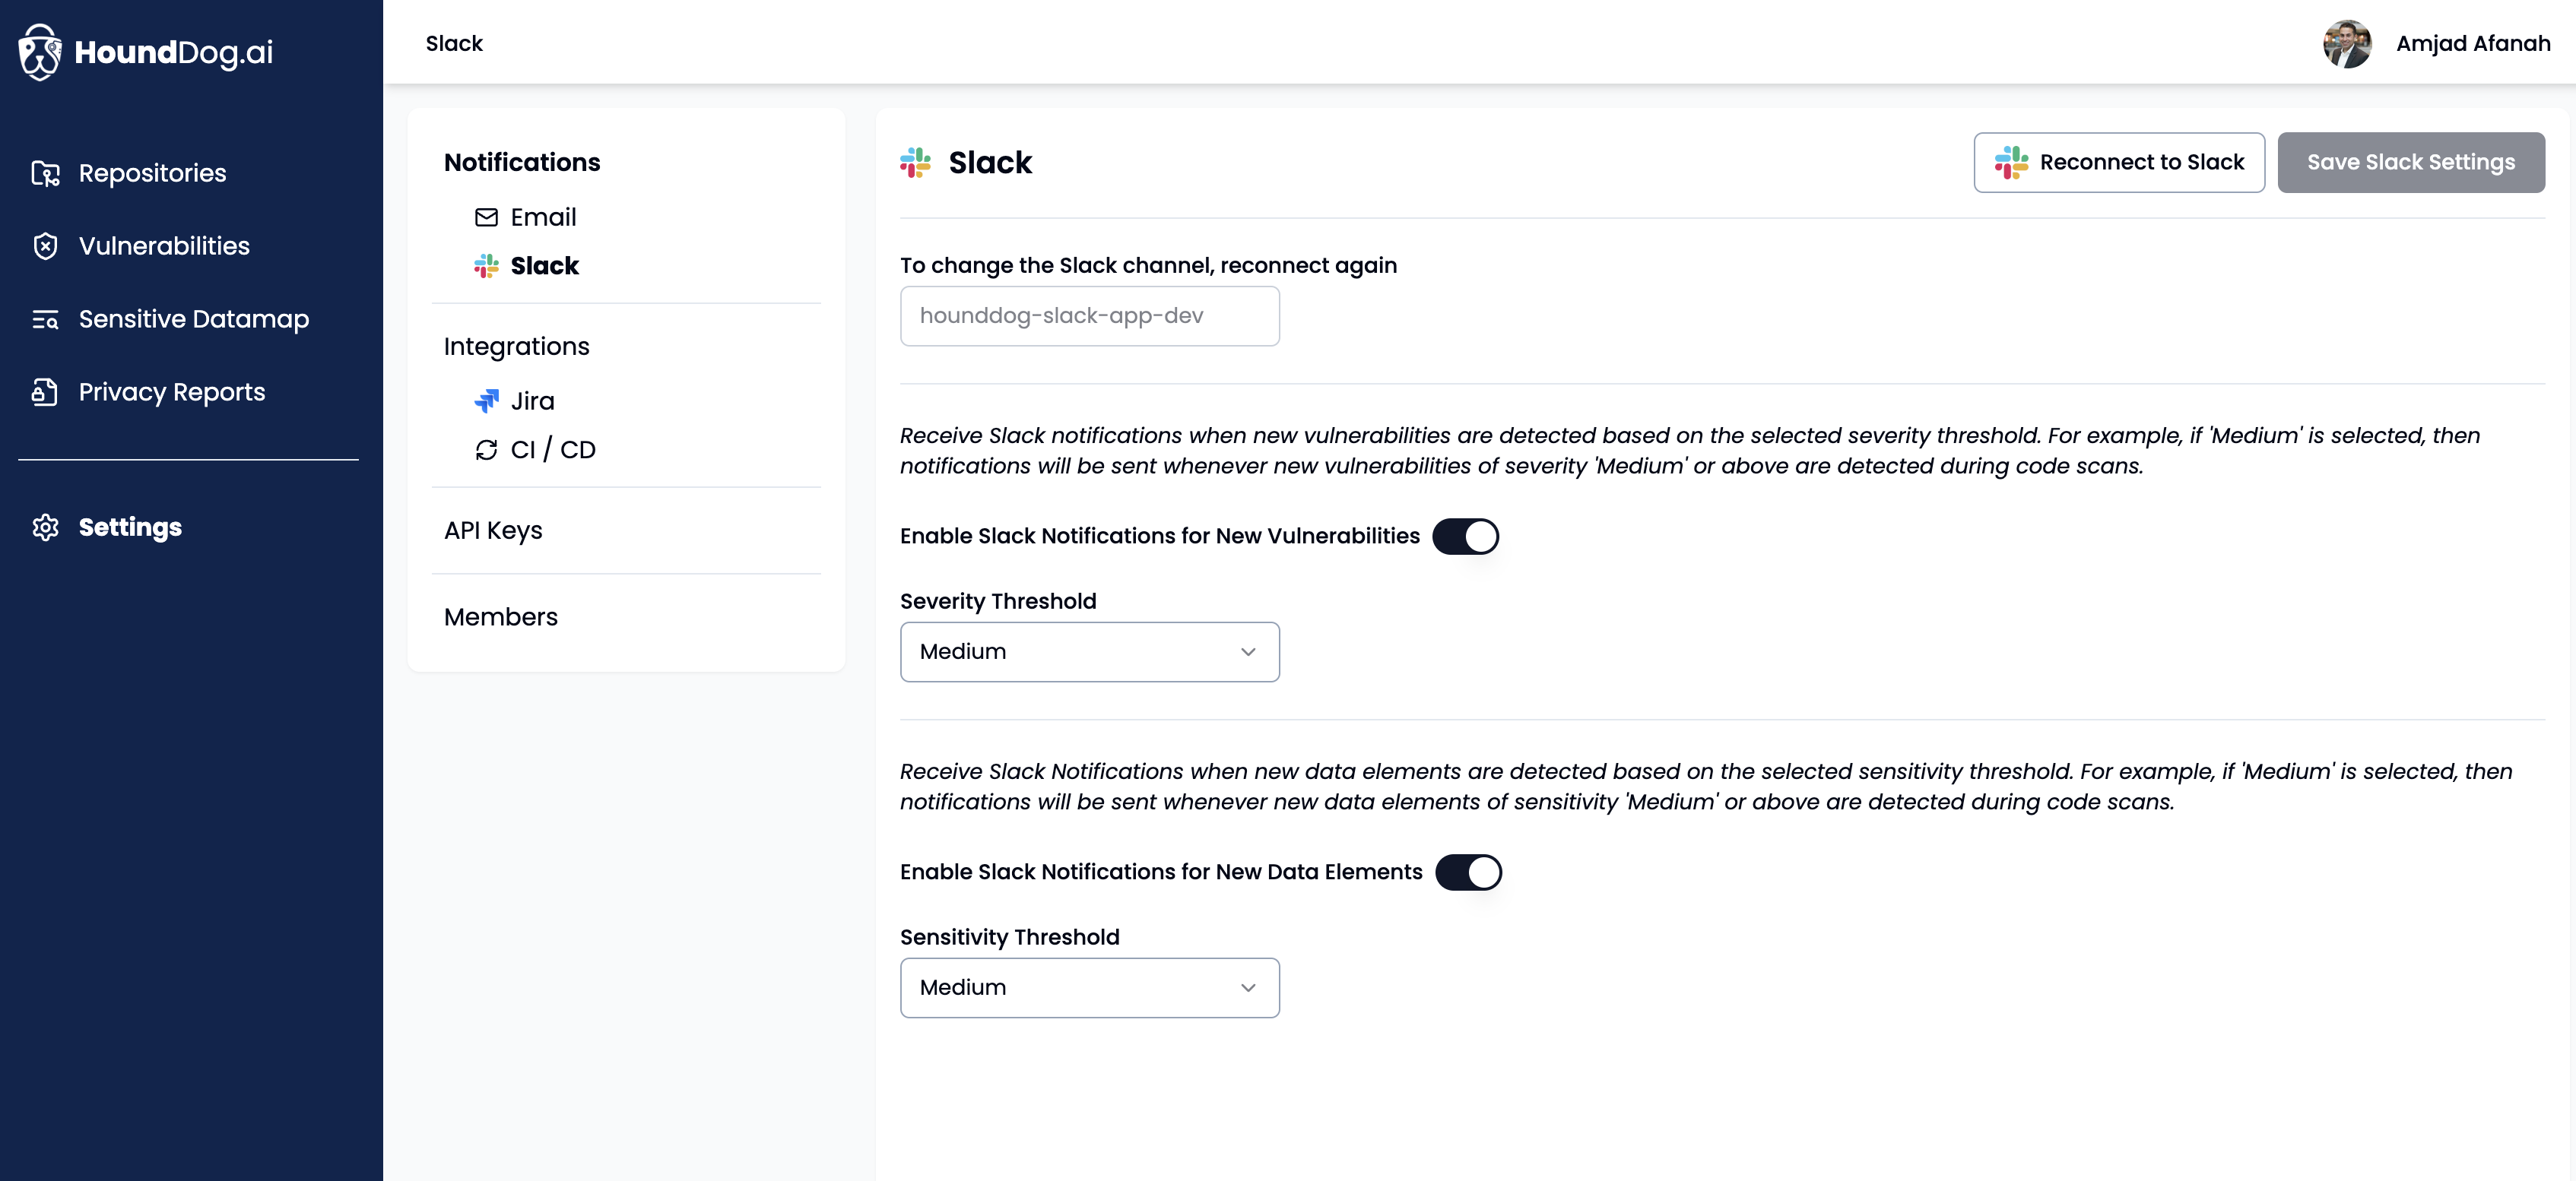Click the Vulnerabilities shield icon

pyautogui.click(x=45, y=247)
